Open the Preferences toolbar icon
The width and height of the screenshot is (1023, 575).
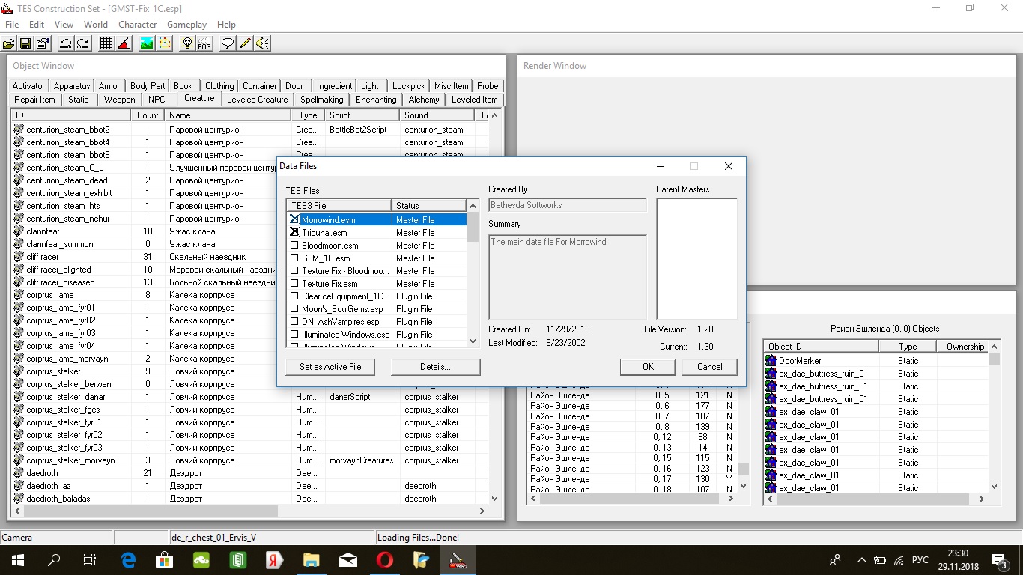coord(43,43)
